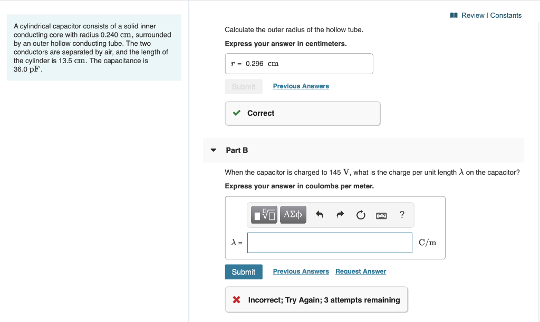Click the book icon beside Review

(454, 15)
